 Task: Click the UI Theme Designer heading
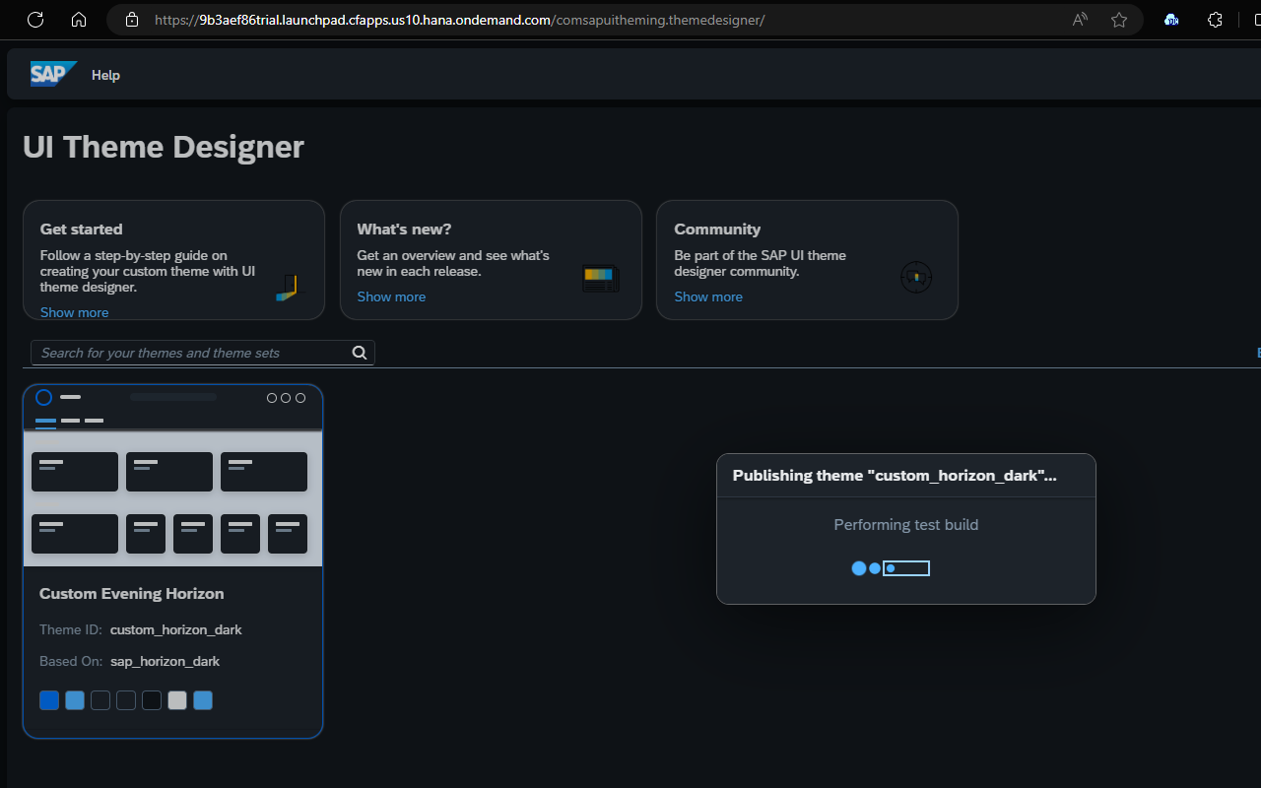pyautogui.click(x=164, y=147)
